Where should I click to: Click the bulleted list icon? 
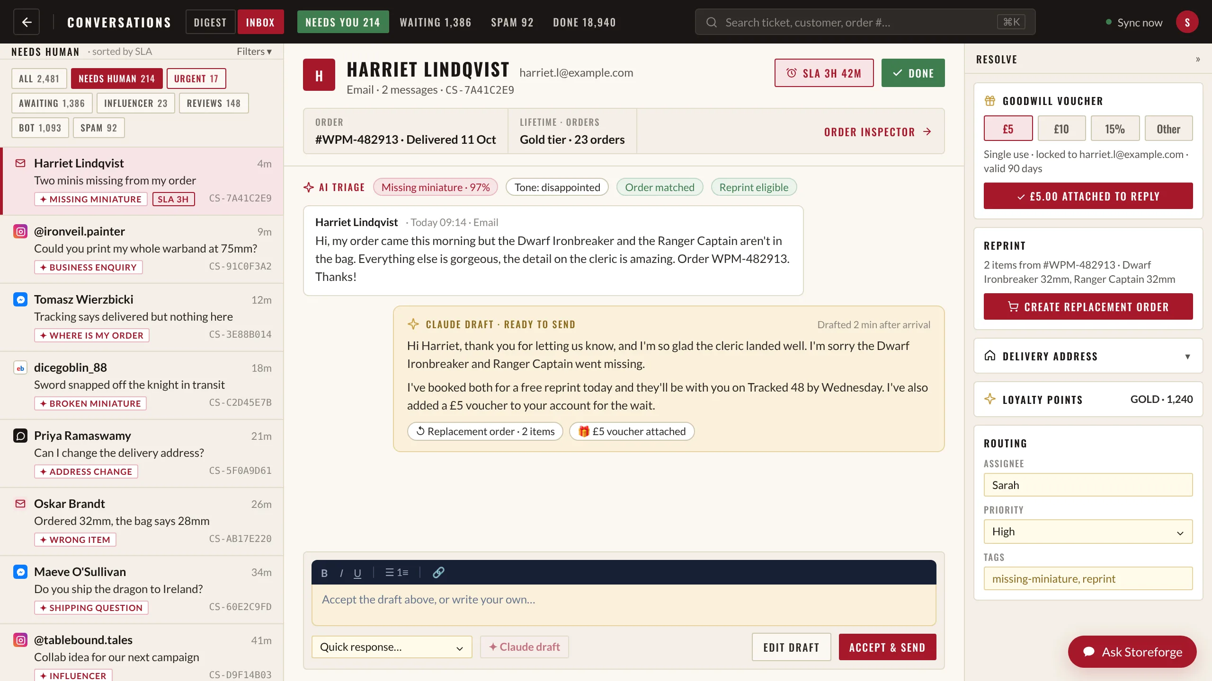390,572
